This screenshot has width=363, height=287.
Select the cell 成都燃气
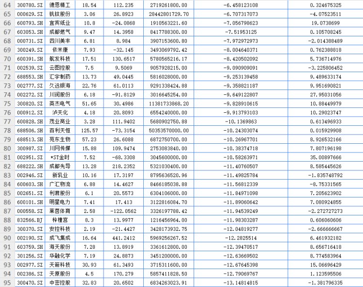click(60, 32)
